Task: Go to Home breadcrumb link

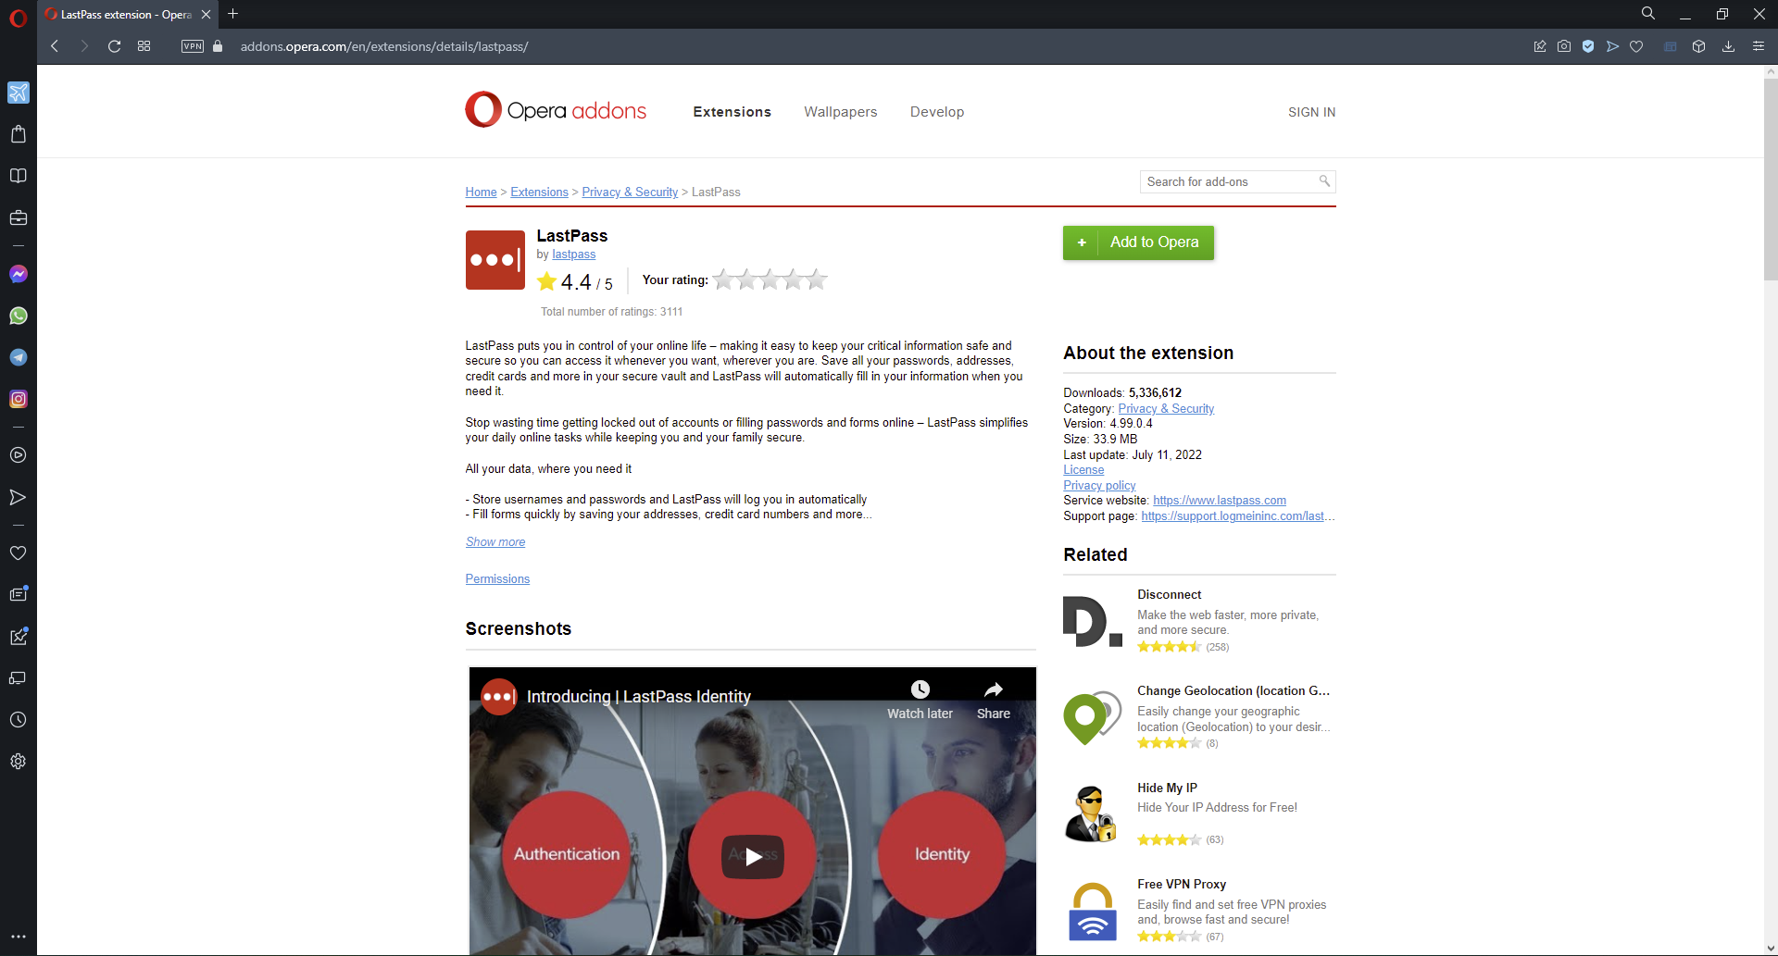Action: [481, 192]
